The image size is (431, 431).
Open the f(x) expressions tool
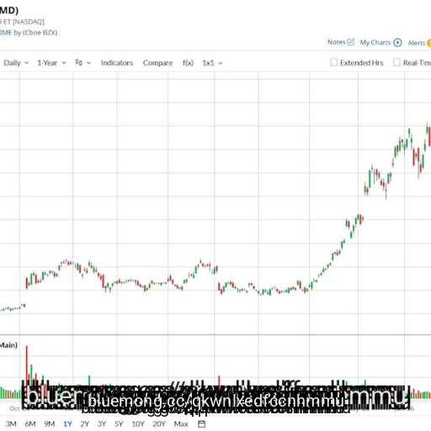coord(188,63)
